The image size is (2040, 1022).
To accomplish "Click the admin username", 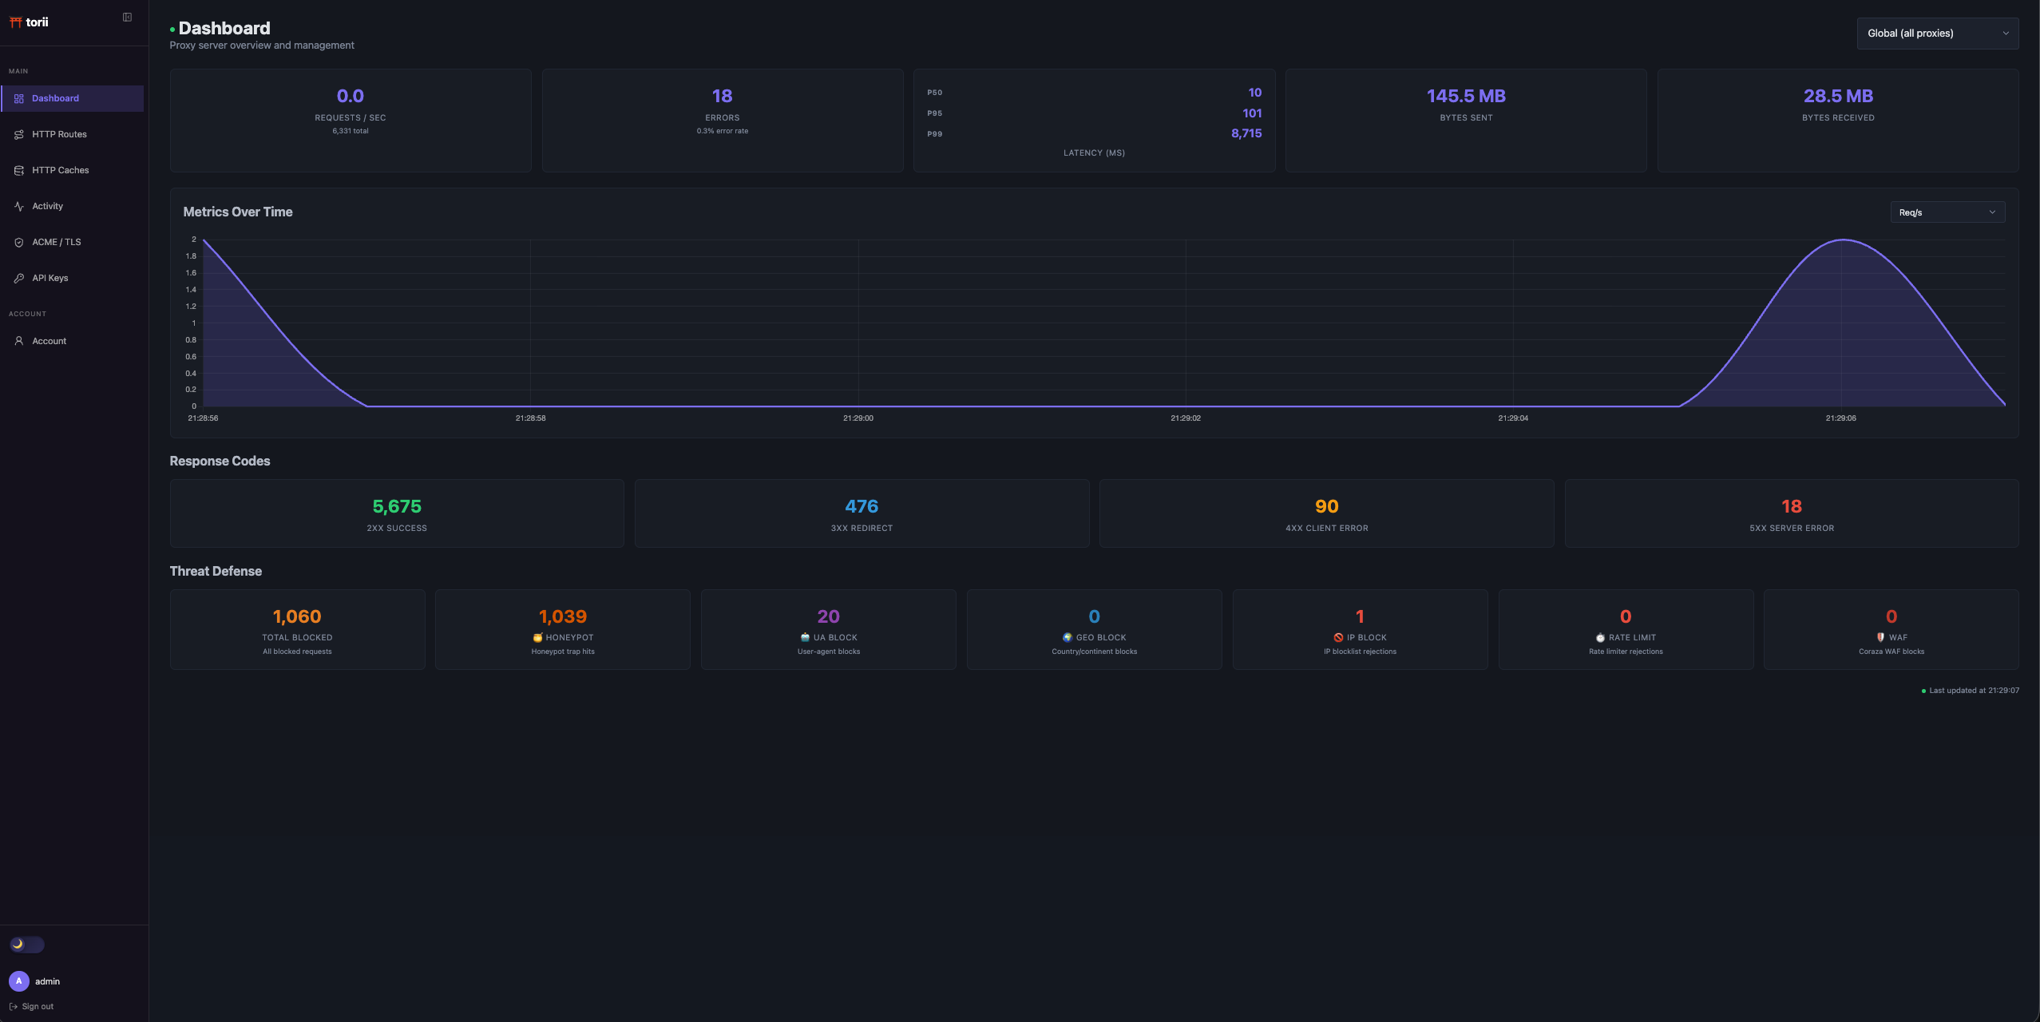I will tap(47, 982).
